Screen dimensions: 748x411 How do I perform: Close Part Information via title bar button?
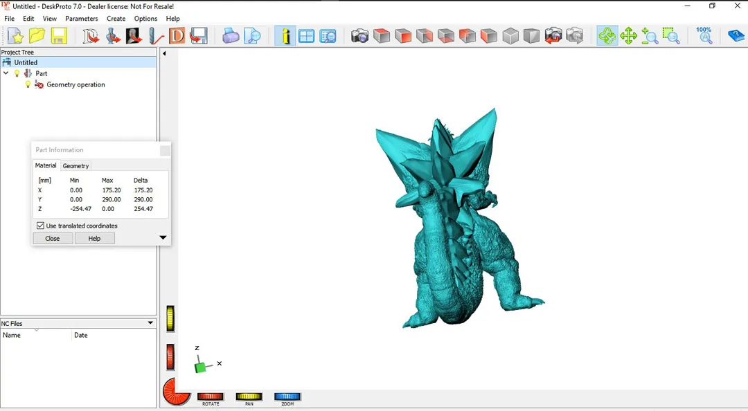point(165,150)
